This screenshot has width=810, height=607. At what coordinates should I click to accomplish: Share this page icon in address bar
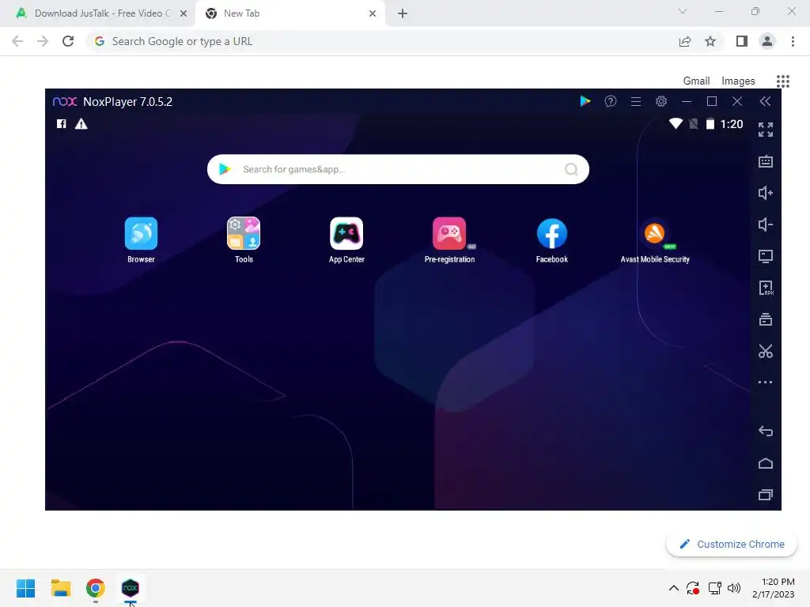click(685, 41)
